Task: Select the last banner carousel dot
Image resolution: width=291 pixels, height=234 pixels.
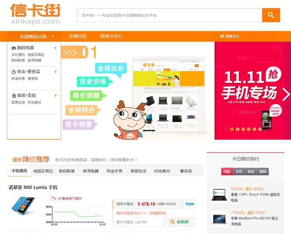Action: pos(260,129)
